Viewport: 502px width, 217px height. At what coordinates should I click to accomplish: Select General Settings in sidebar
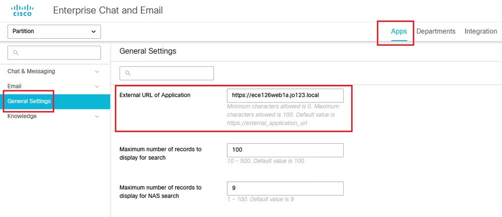55,101
